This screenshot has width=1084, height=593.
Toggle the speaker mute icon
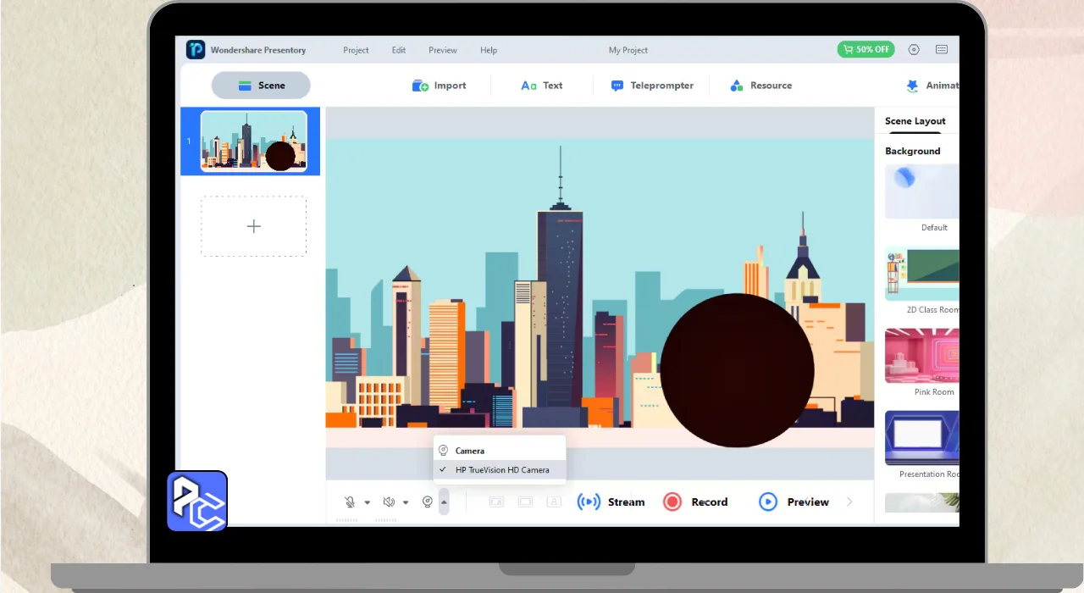click(x=389, y=502)
